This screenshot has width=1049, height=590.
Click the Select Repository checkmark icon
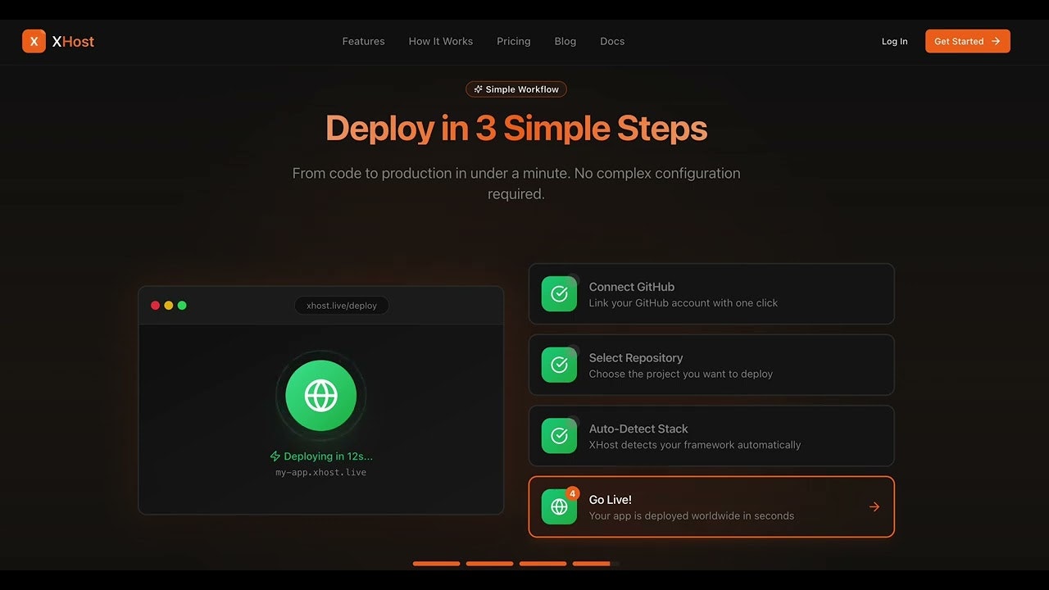(559, 365)
